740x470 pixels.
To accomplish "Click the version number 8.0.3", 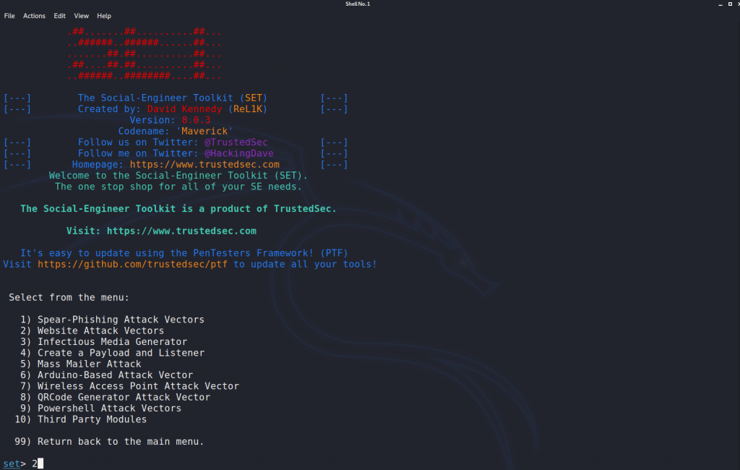I will (x=196, y=120).
